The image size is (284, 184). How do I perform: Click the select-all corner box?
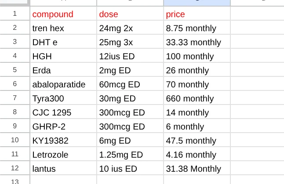[15, 3]
